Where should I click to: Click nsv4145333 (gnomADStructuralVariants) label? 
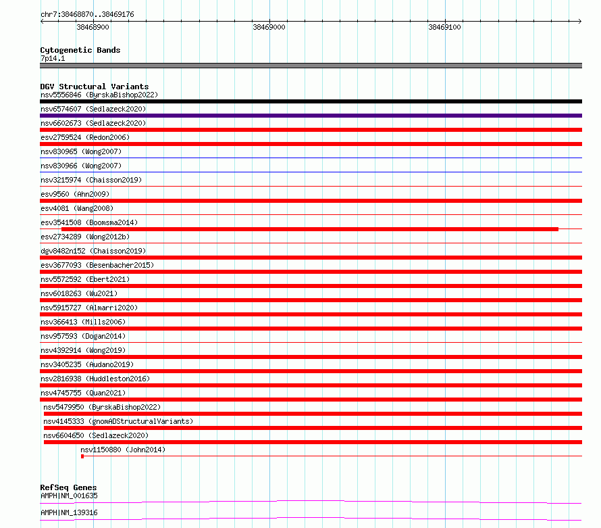point(118,421)
